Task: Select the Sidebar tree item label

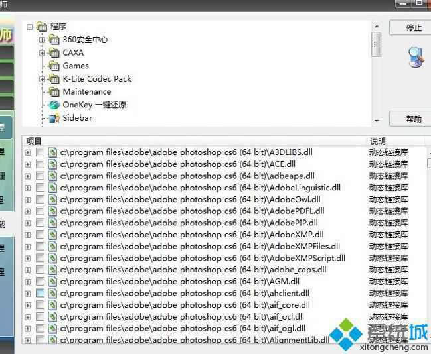Action: 78,118
